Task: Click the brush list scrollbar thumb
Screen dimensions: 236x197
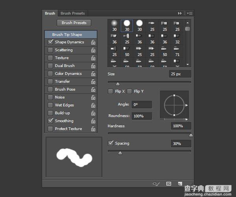Action: point(188,29)
